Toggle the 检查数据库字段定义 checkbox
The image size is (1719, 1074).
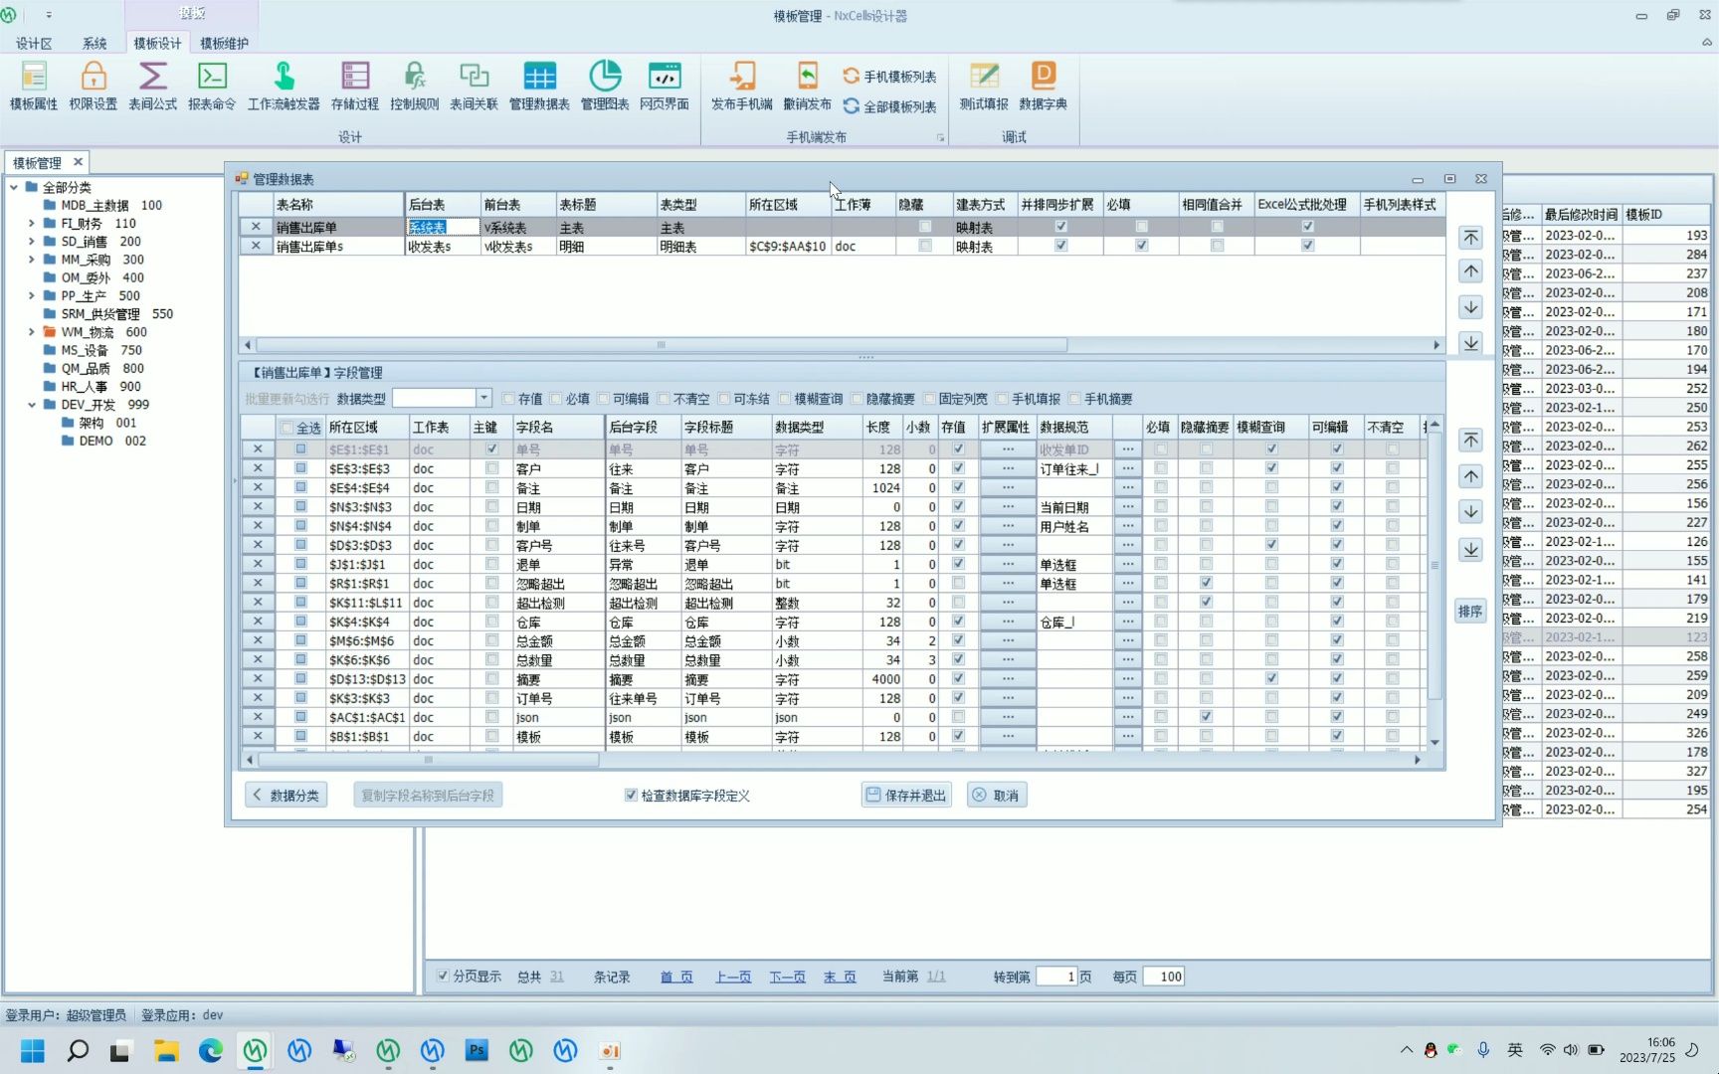631,796
